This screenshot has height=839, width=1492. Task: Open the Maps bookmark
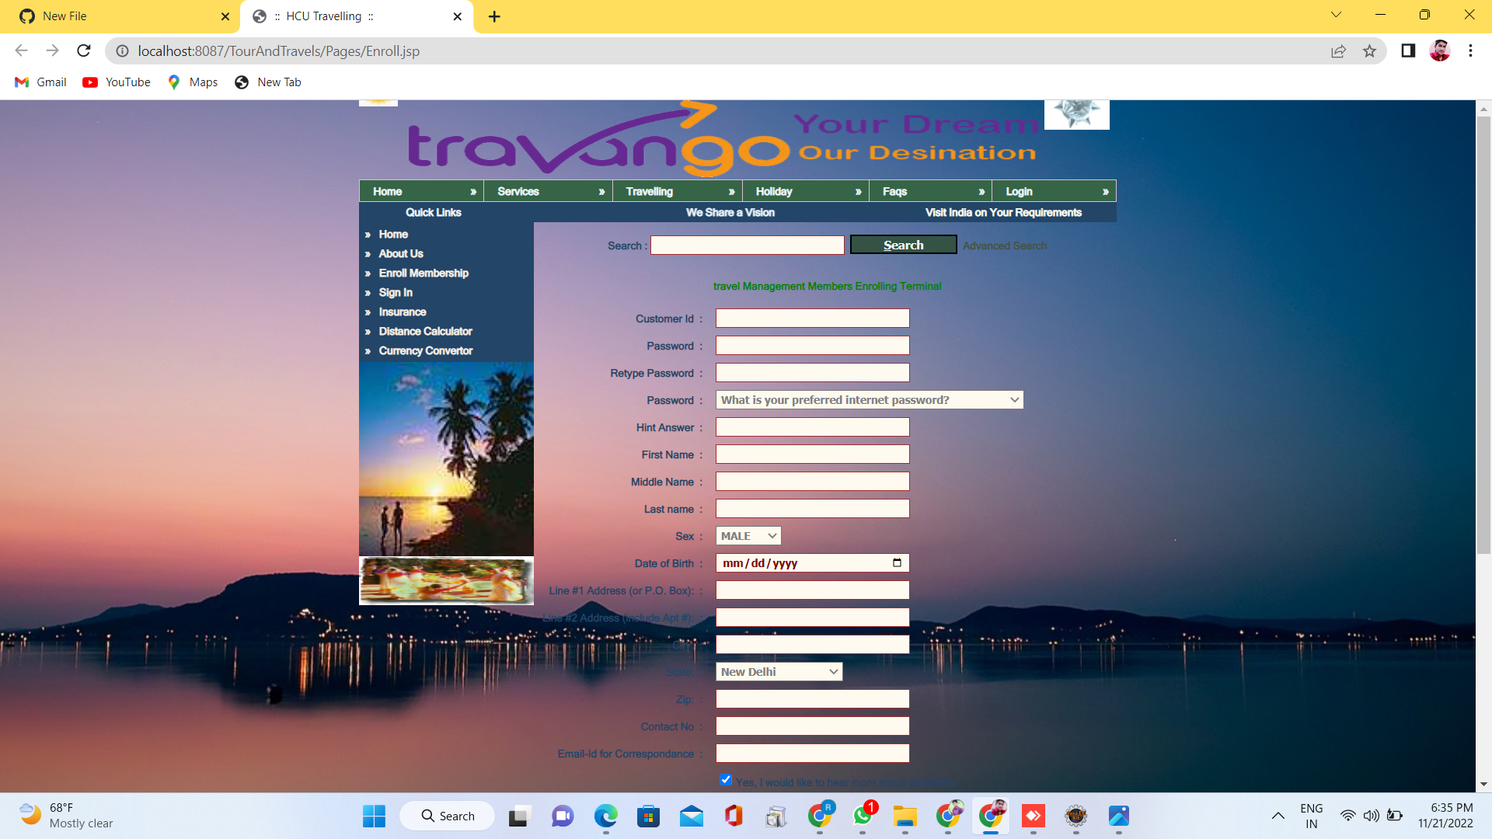(191, 82)
